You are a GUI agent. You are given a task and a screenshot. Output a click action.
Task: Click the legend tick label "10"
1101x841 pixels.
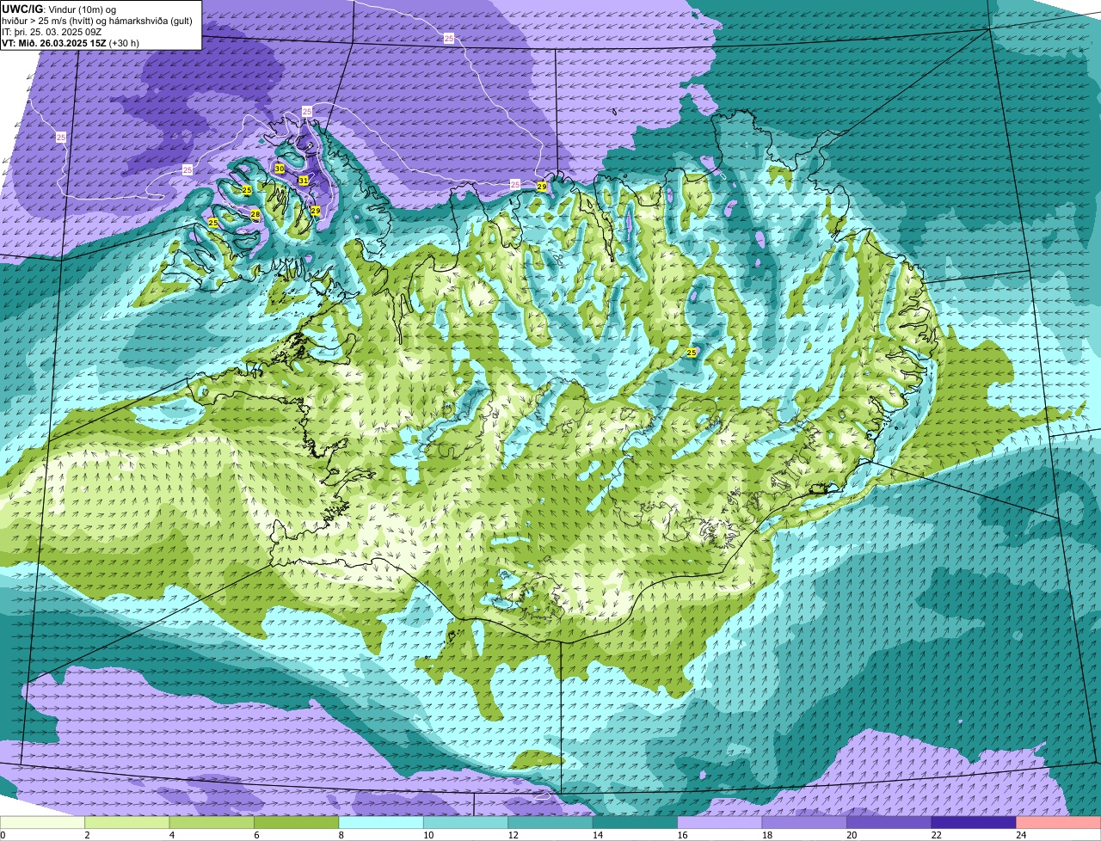pos(428,835)
